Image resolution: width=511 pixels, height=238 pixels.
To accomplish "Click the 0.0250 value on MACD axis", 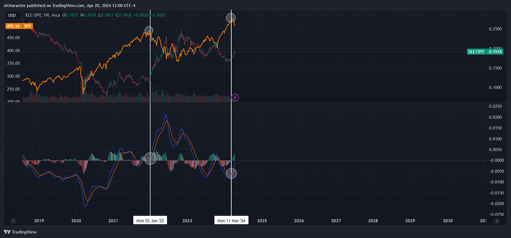I will [496, 106].
